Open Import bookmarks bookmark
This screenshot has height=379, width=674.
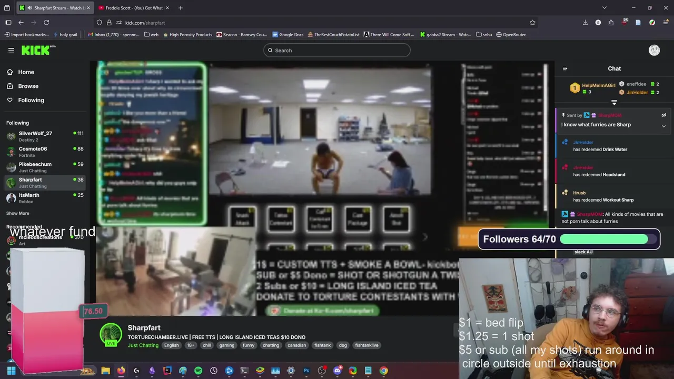(26, 35)
